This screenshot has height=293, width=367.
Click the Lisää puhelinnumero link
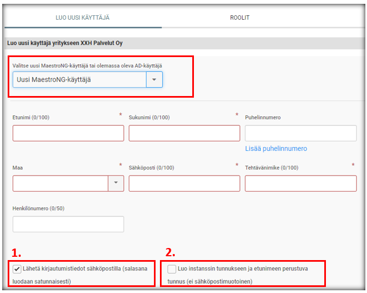[x=276, y=149]
